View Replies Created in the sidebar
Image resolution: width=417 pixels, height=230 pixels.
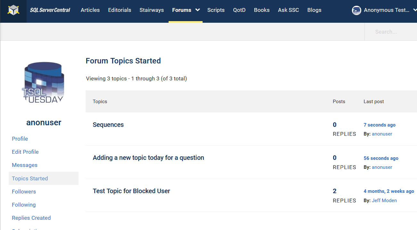[31, 218]
